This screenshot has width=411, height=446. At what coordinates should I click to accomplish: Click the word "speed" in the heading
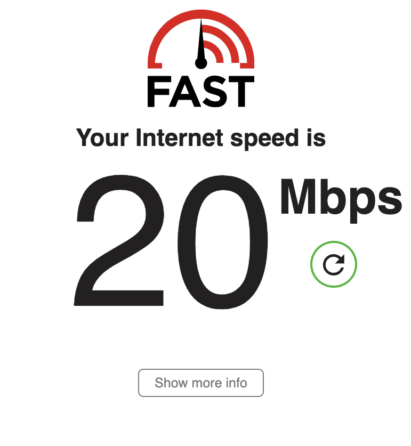(265, 139)
